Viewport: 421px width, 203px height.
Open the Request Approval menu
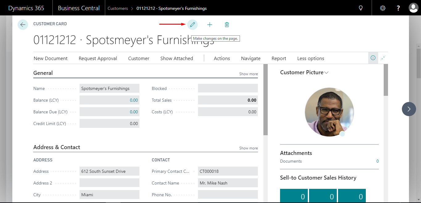98,59
